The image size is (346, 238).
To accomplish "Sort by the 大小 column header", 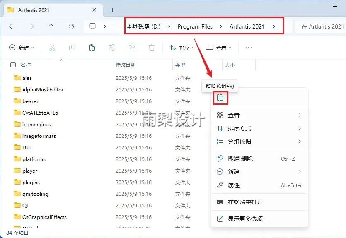I will click(x=230, y=65).
